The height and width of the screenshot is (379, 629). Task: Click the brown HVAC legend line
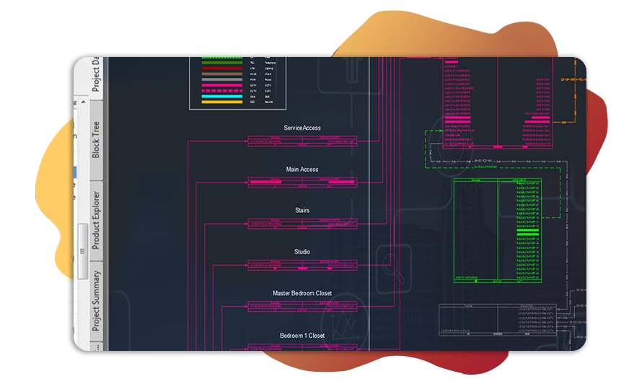pyautogui.click(x=221, y=74)
